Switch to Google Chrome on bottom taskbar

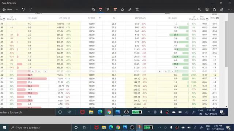click(118, 127)
